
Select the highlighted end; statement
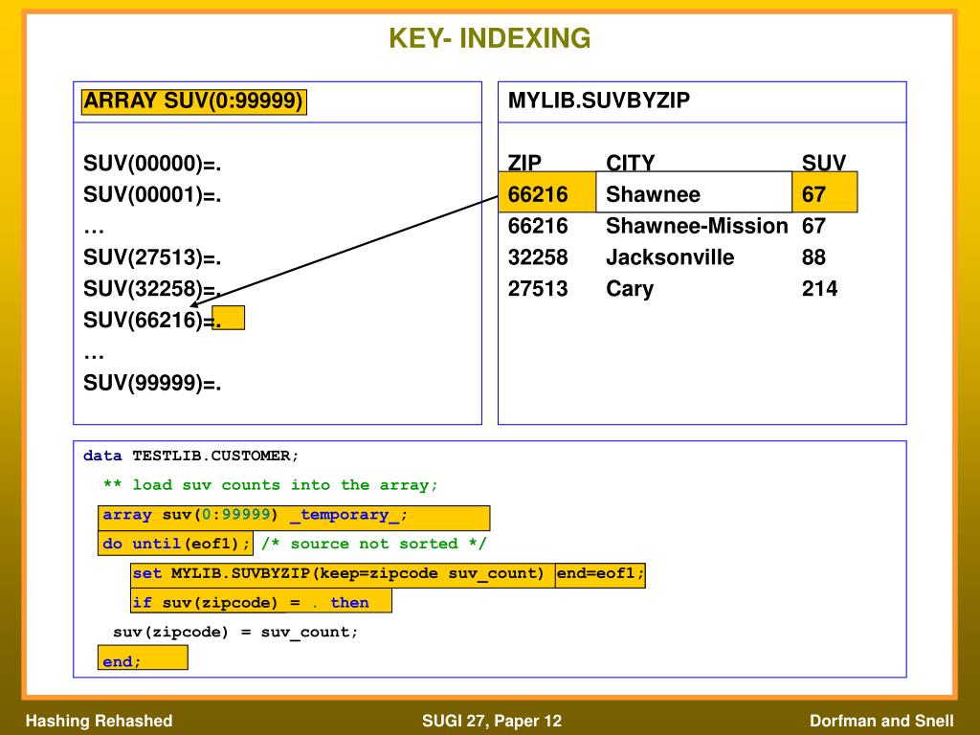pos(143,657)
